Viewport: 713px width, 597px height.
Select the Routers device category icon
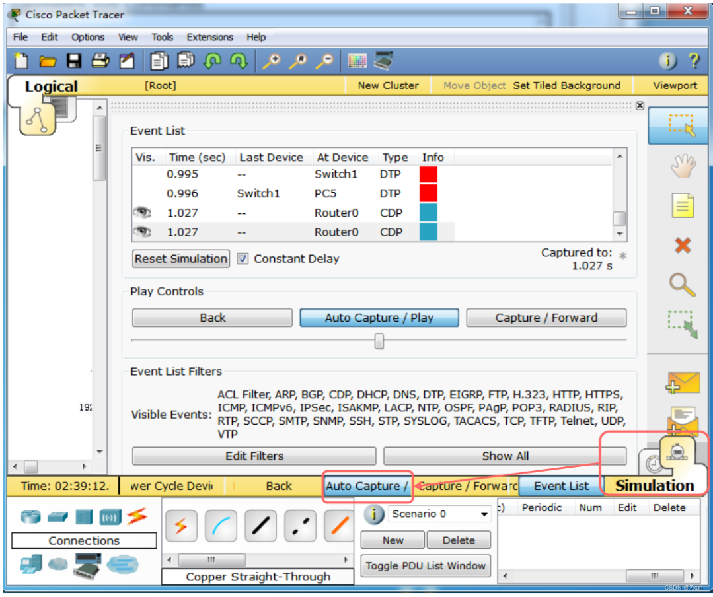point(30,516)
